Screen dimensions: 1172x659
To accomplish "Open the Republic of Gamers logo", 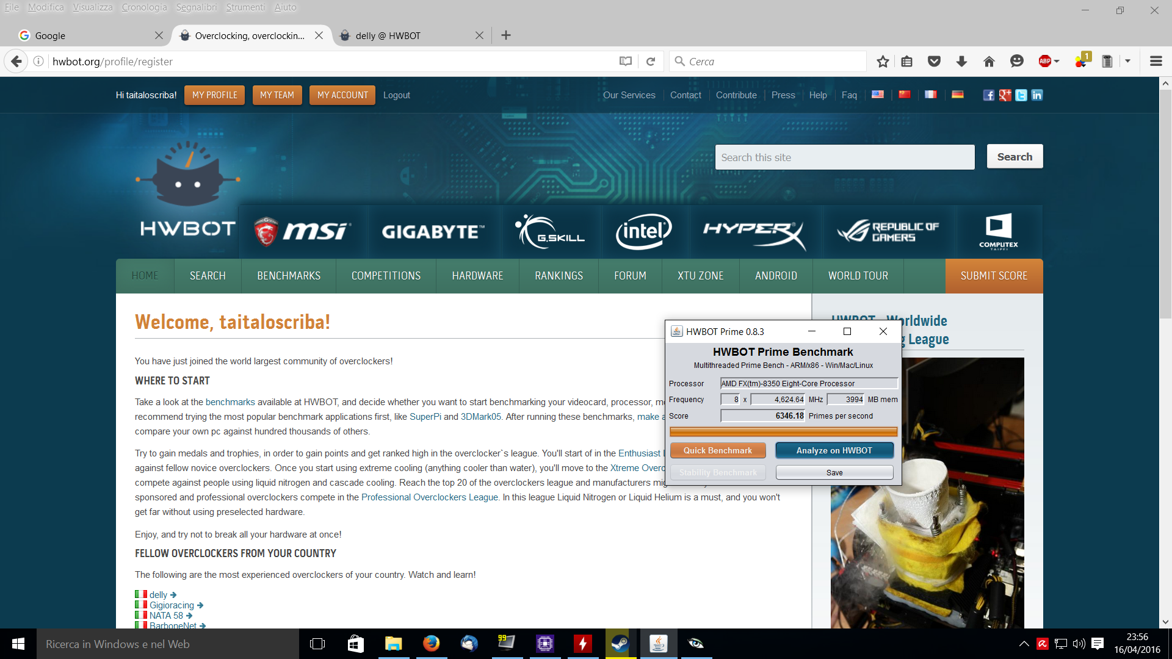I will (x=888, y=232).
